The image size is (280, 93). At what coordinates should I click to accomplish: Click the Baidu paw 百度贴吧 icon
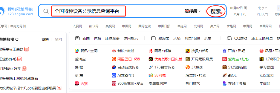pyautogui.click(x=225, y=51)
